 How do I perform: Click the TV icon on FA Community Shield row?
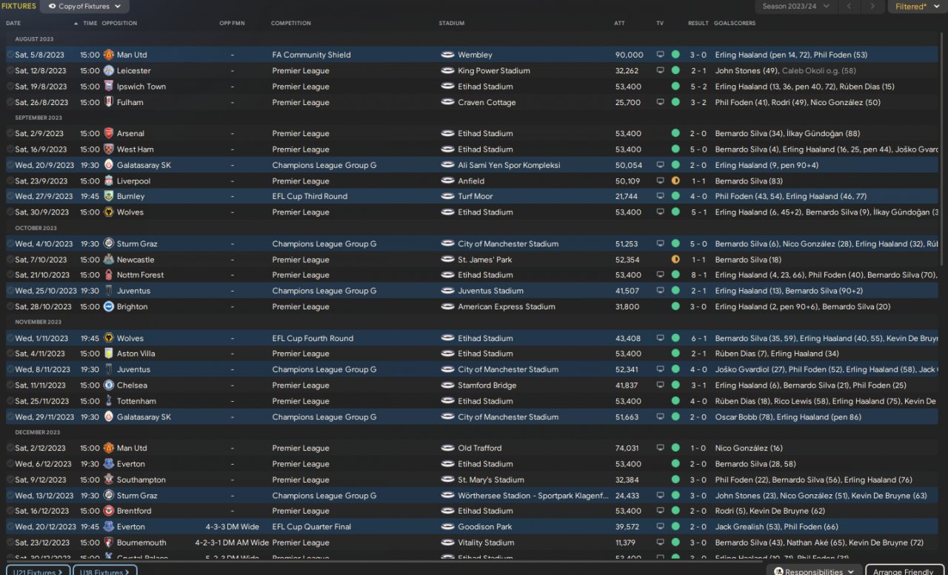[660, 55]
